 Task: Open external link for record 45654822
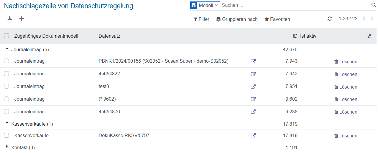[x=253, y=74]
